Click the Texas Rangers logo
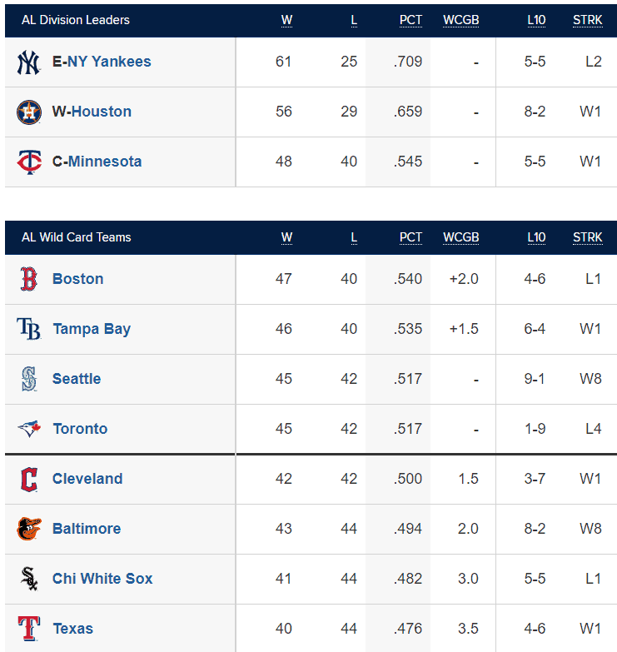The width and height of the screenshot is (617, 652). pyautogui.click(x=29, y=629)
